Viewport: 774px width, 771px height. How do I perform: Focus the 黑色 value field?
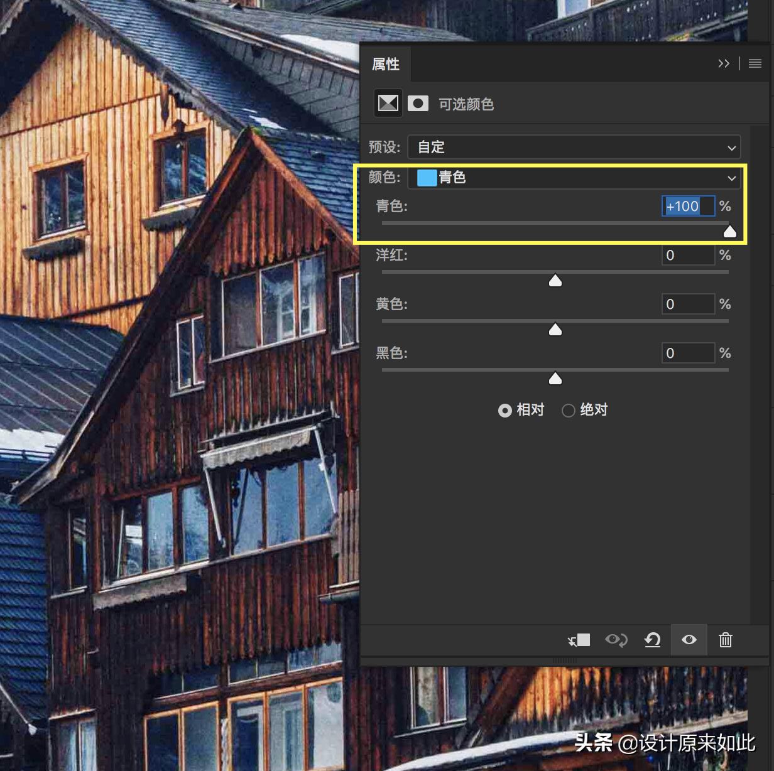(688, 353)
